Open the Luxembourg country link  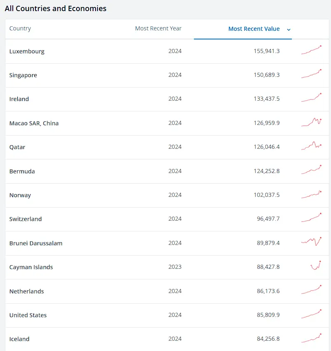(27, 51)
